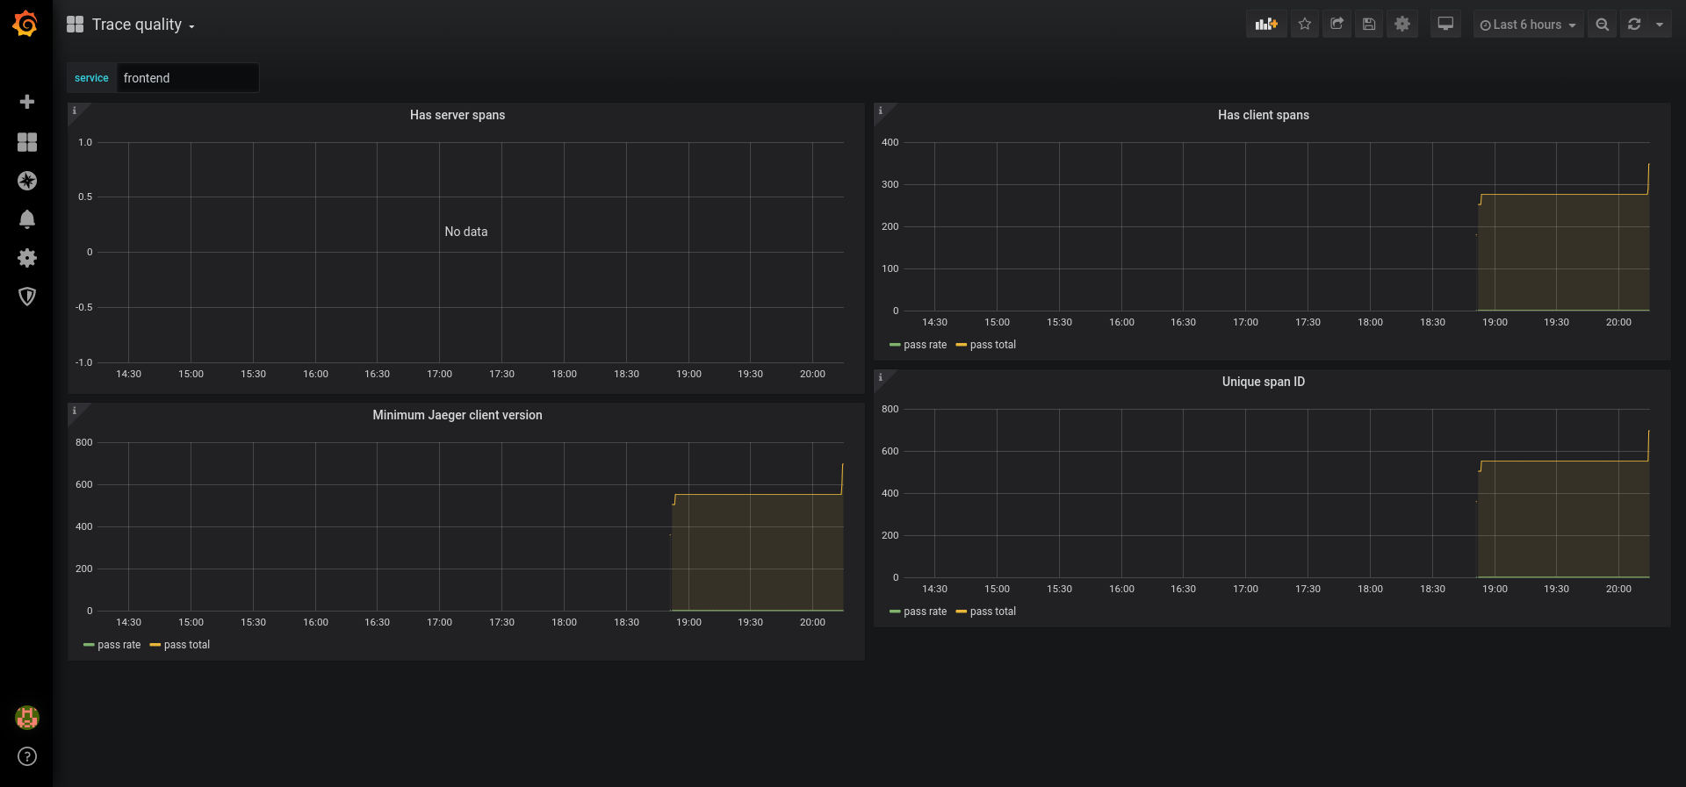
Task: Open the Explore compass icon
Action: (27, 181)
